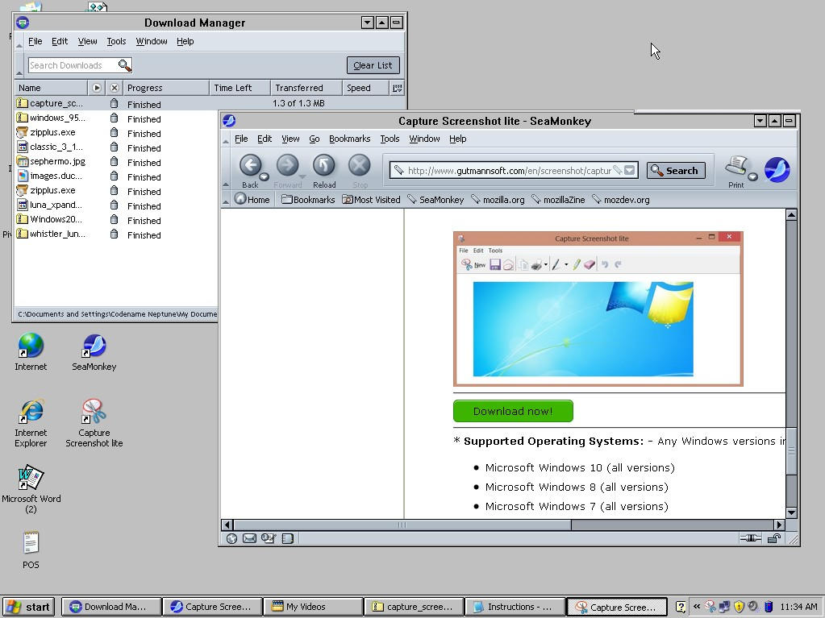This screenshot has height=618, width=825.
Task: Open the Bookmarks menu in SeaMonkey
Action: [x=349, y=138]
